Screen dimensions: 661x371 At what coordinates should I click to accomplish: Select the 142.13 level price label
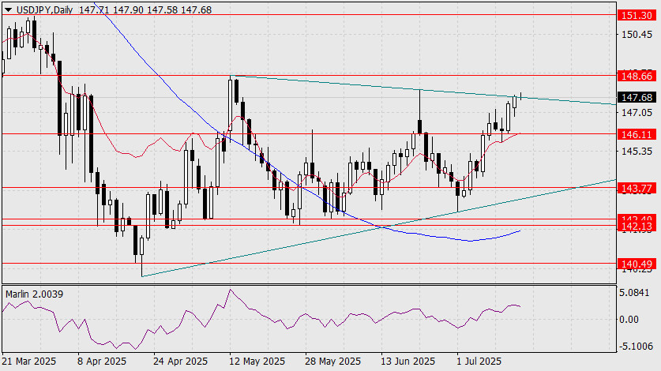coord(637,227)
